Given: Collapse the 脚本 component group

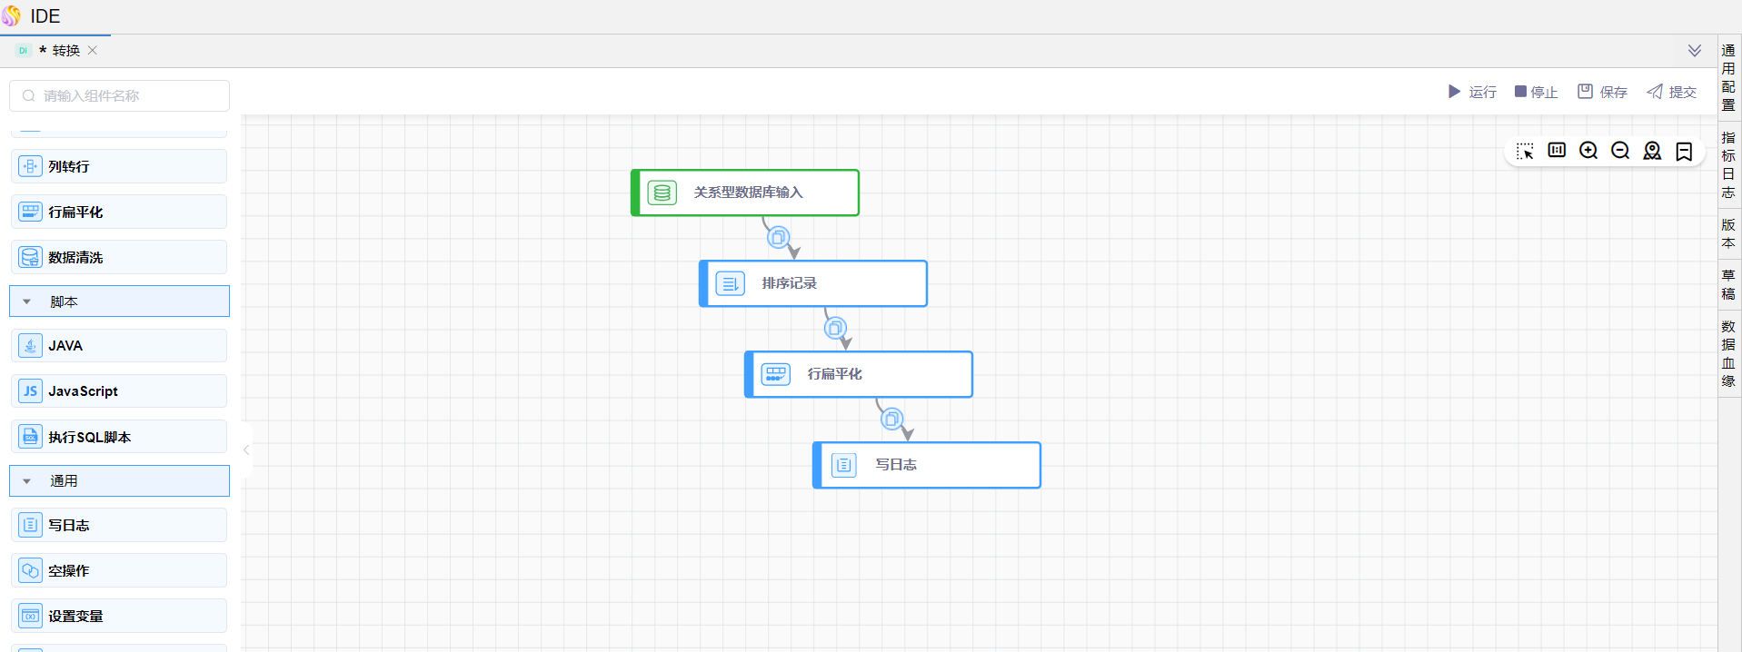Looking at the screenshot, I should point(27,301).
